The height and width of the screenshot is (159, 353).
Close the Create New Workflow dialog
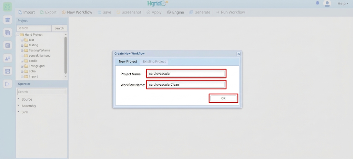[239, 54]
